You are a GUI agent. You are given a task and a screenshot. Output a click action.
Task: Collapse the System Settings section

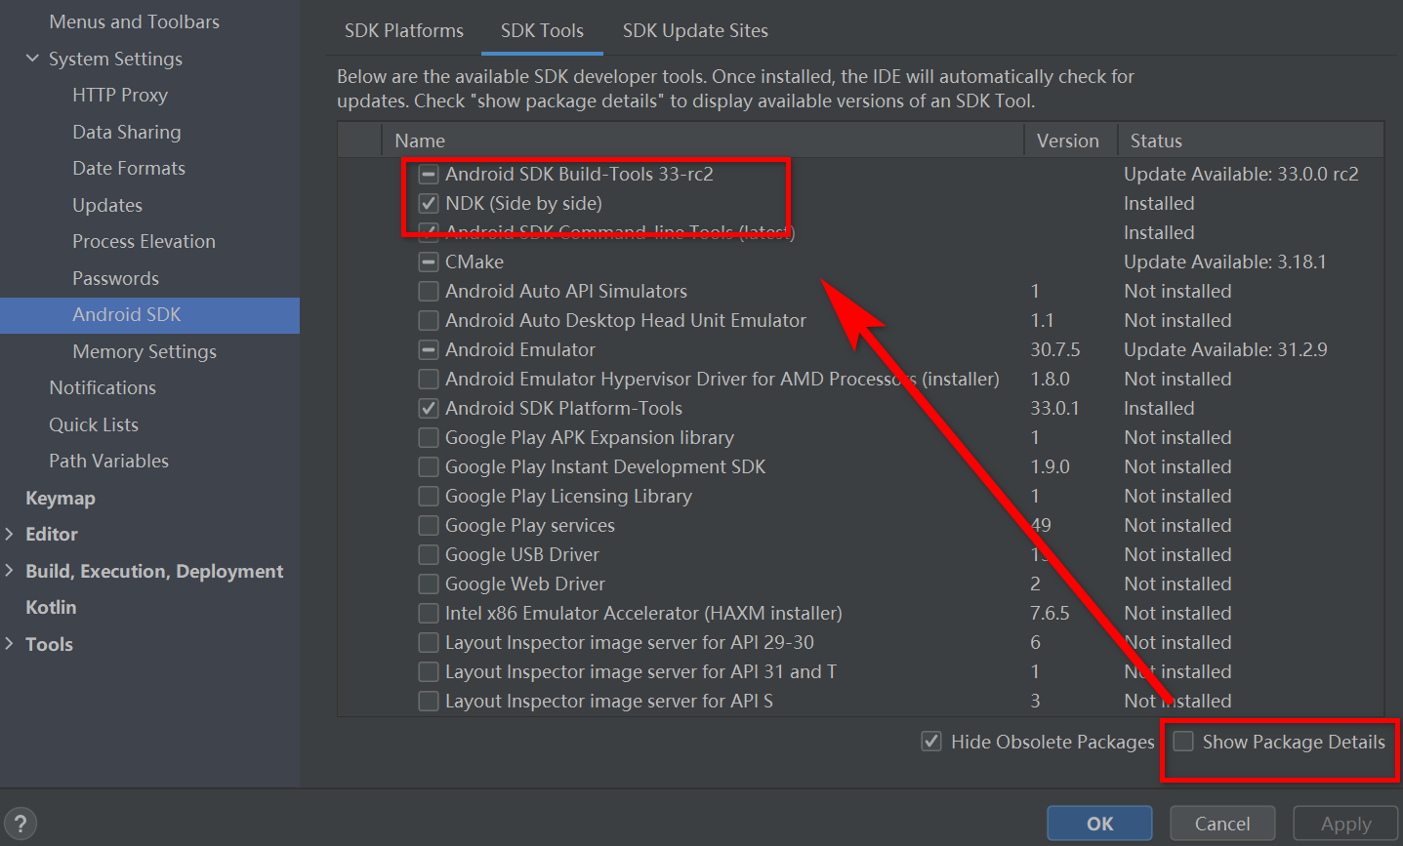click(31, 59)
